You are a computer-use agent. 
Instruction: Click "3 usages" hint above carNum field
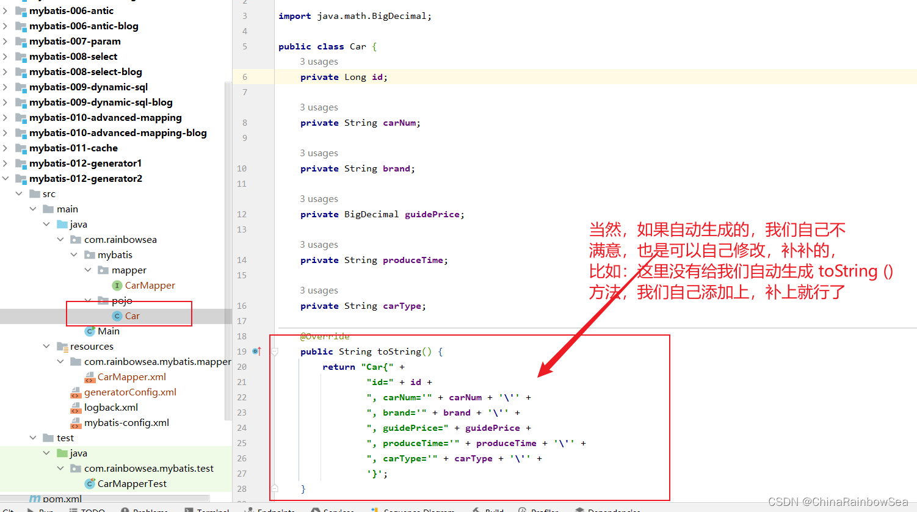319,107
